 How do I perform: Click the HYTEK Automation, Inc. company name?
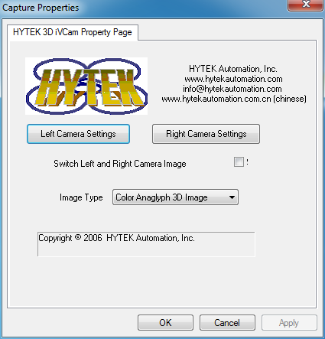233,69
